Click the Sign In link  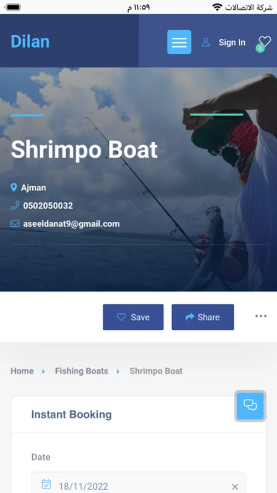232,42
